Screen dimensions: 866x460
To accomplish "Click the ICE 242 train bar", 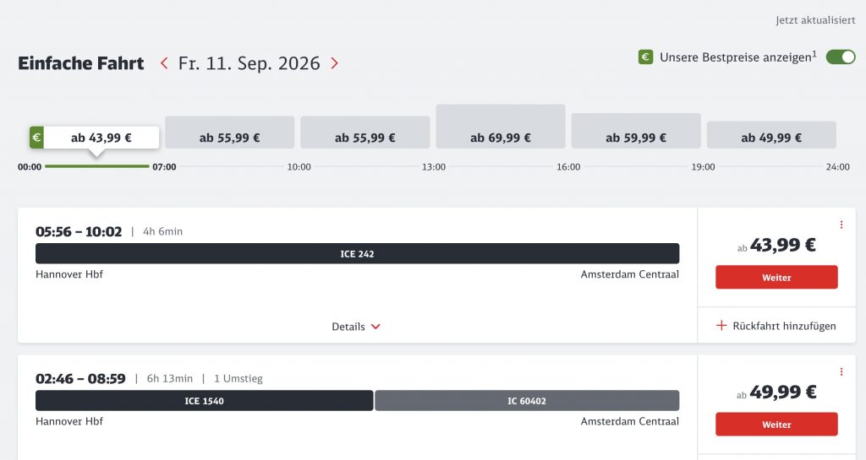I will point(358,253).
